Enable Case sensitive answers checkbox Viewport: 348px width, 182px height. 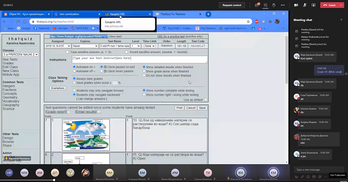[67, 52]
